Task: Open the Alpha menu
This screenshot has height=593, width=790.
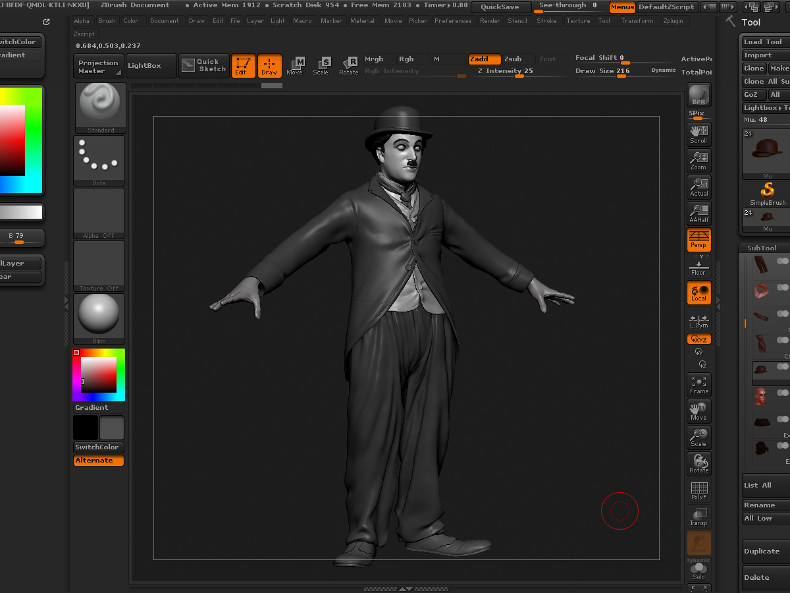Action: 82,21
